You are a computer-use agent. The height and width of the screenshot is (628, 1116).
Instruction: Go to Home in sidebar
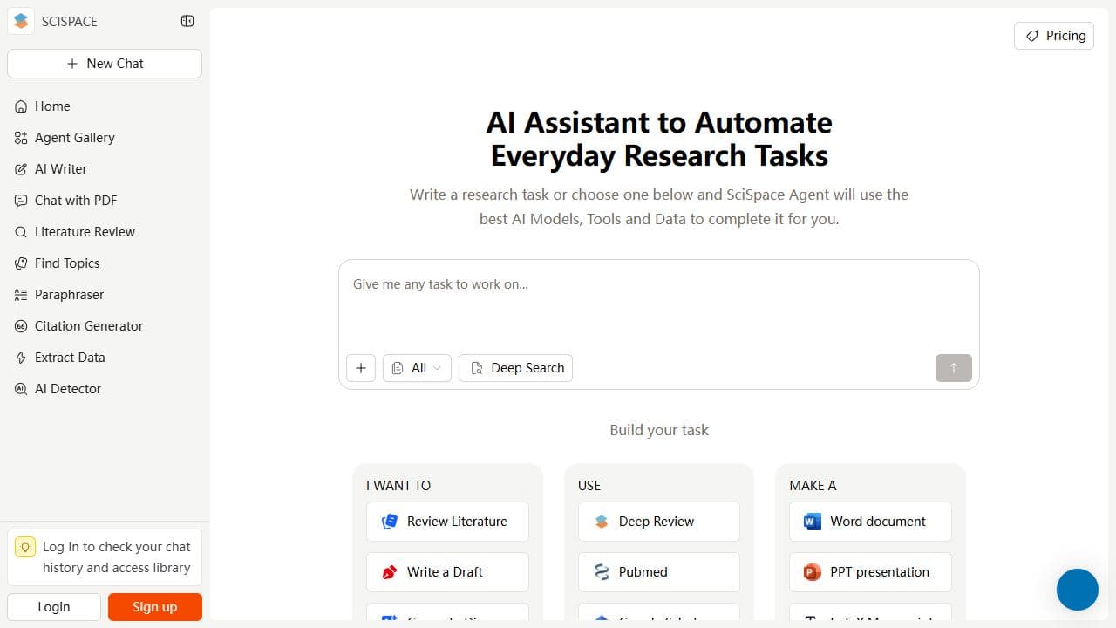click(x=52, y=106)
